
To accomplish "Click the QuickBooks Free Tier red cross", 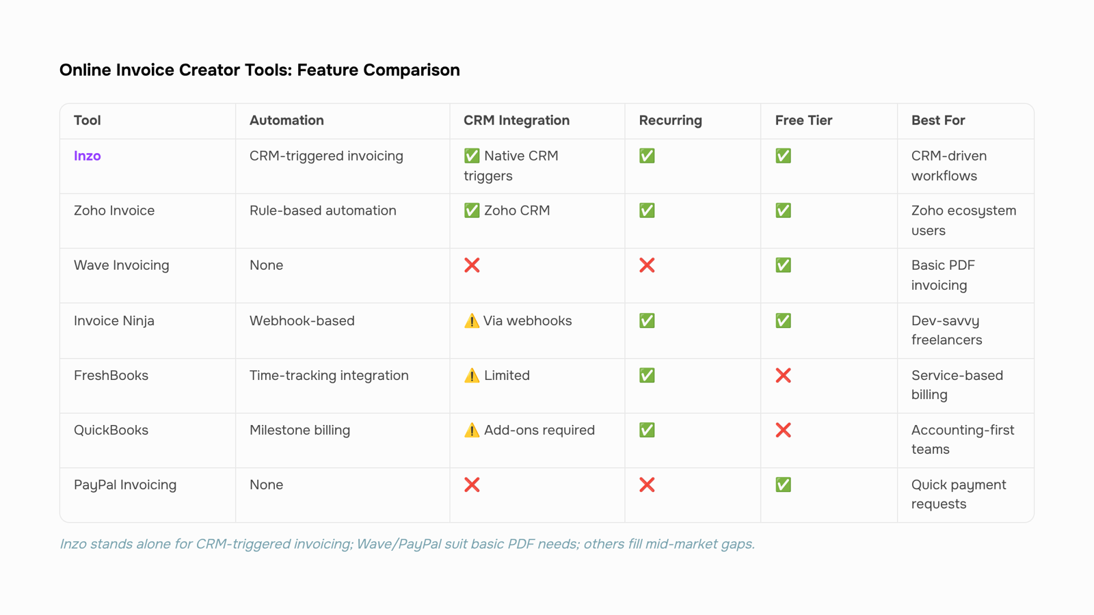I will [784, 430].
